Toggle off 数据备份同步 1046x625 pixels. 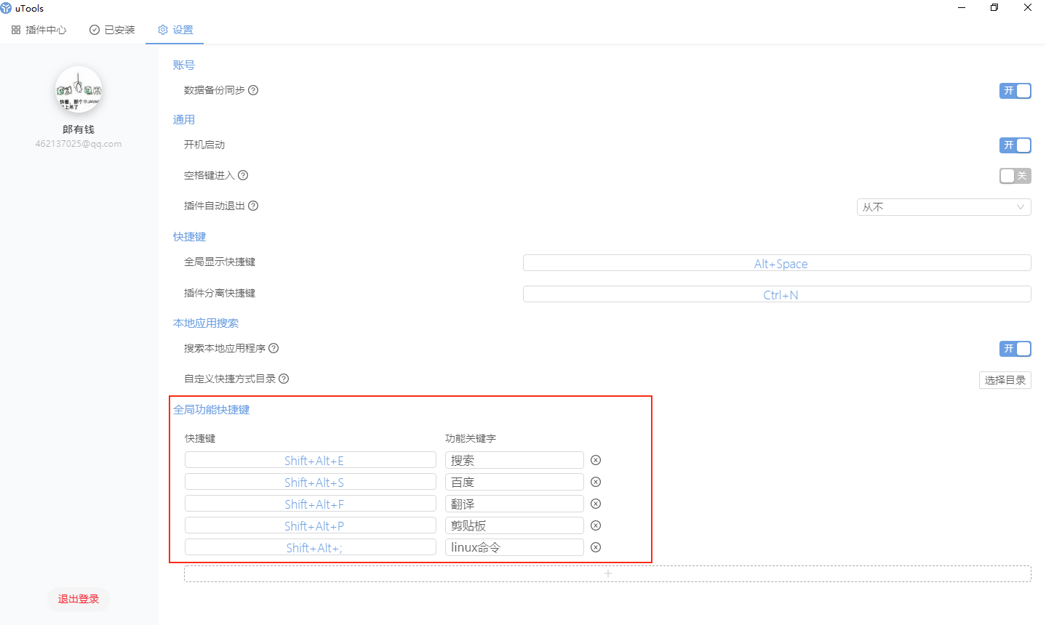[x=1015, y=91]
